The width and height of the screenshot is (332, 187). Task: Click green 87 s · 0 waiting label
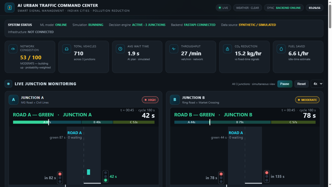(66, 137)
